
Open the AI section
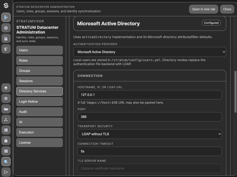click(39, 122)
